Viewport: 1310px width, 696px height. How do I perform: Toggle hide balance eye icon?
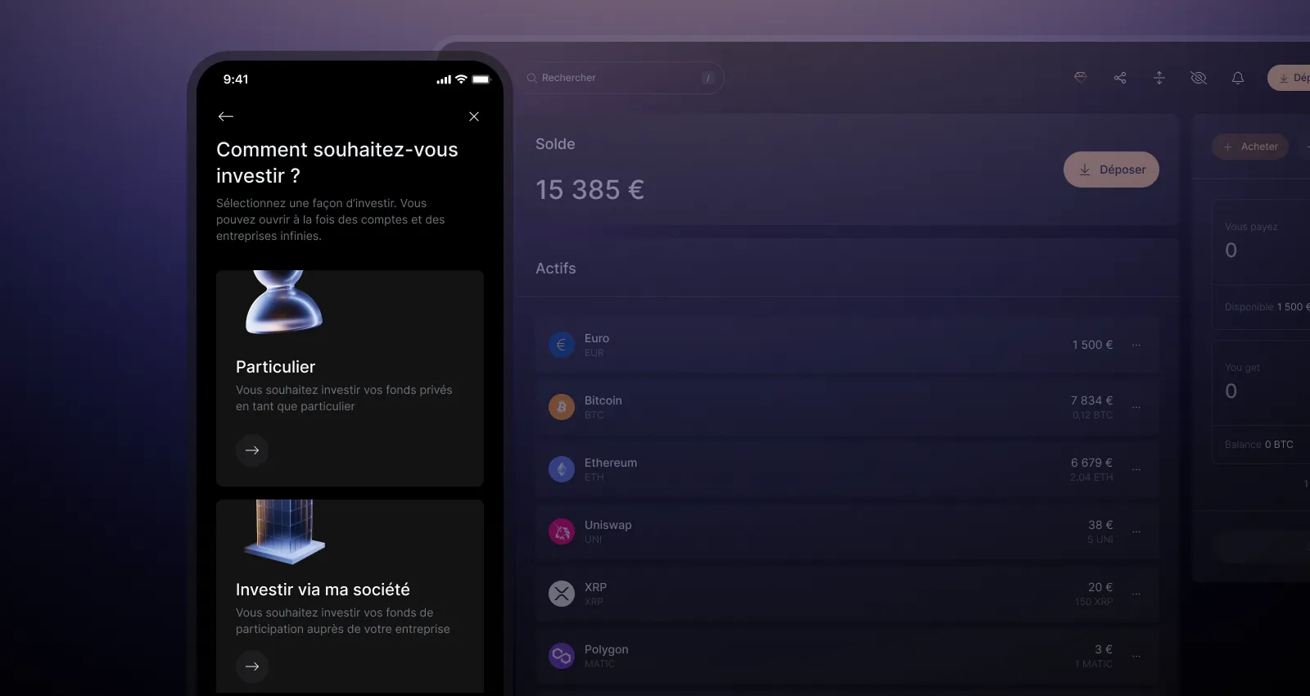1199,78
